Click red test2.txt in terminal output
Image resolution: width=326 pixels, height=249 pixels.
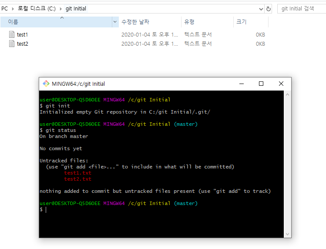point(78,179)
